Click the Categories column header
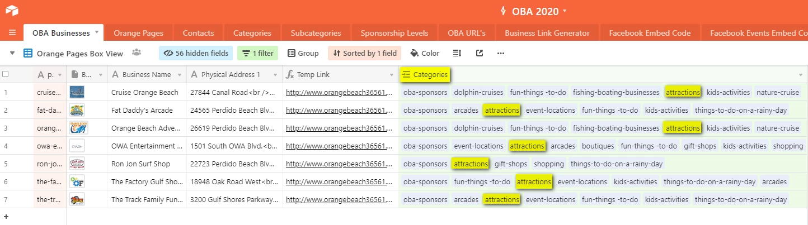 [603, 74]
